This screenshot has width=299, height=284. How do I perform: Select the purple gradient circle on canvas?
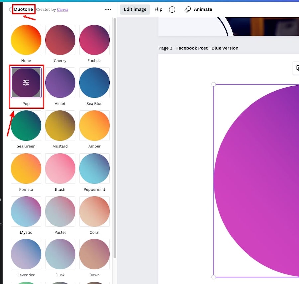click(256, 181)
